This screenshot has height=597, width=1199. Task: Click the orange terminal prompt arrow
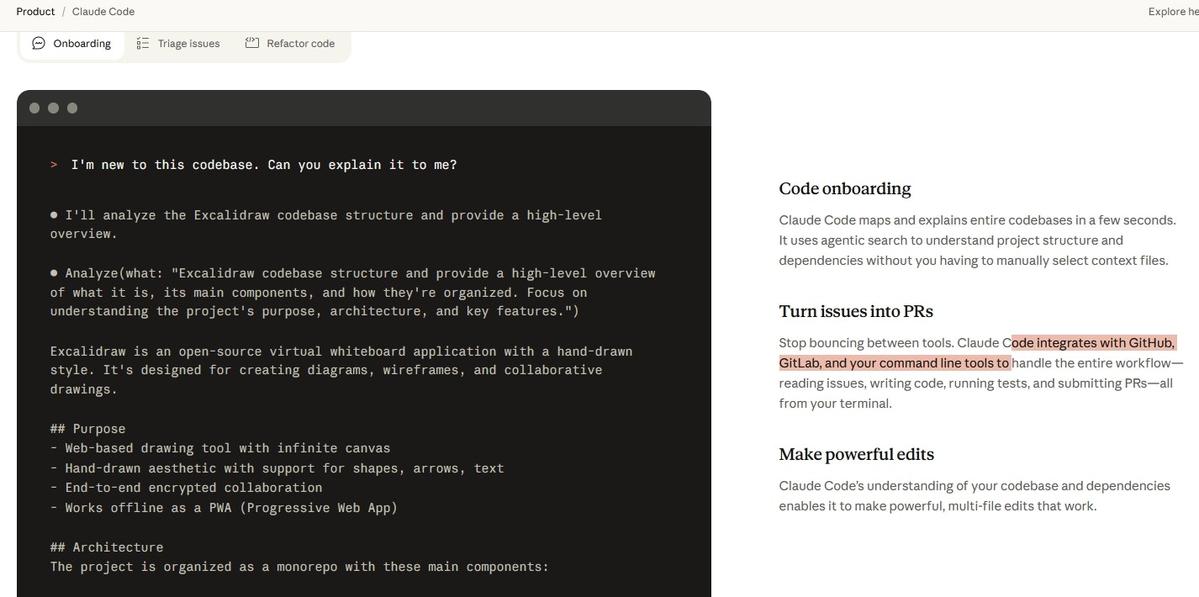point(54,165)
